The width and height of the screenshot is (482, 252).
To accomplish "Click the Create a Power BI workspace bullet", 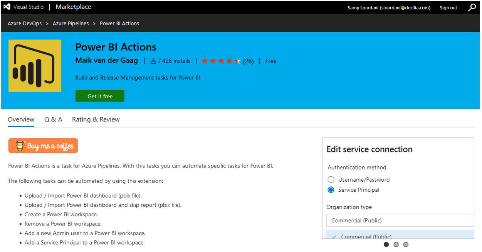I will tap(61, 214).
